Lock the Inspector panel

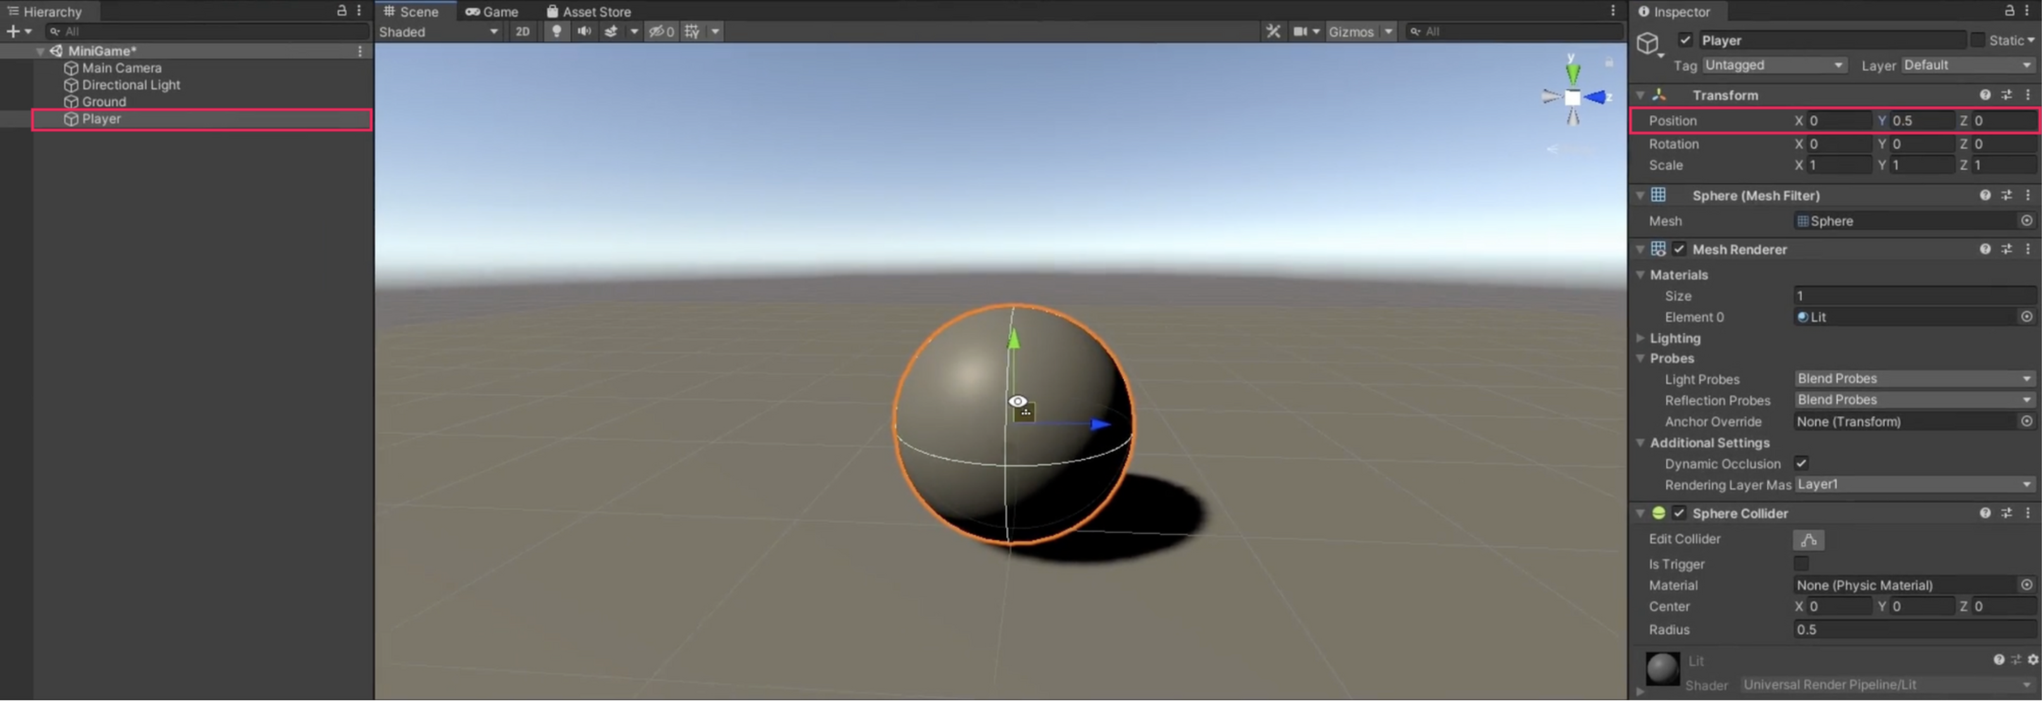pyautogui.click(x=2008, y=11)
